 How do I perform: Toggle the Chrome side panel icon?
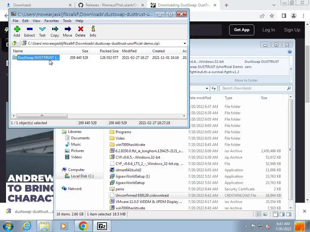(x=284, y=16)
